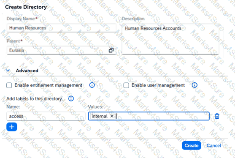Show info about directory labels
This screenshot has width=235, height=158.
click(x=71, y=98)
